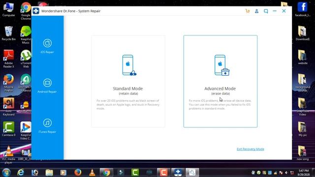Select the Recycle Bin desktop icon
The width and height of the screenshot is (315, 177).
coord(8,33)
